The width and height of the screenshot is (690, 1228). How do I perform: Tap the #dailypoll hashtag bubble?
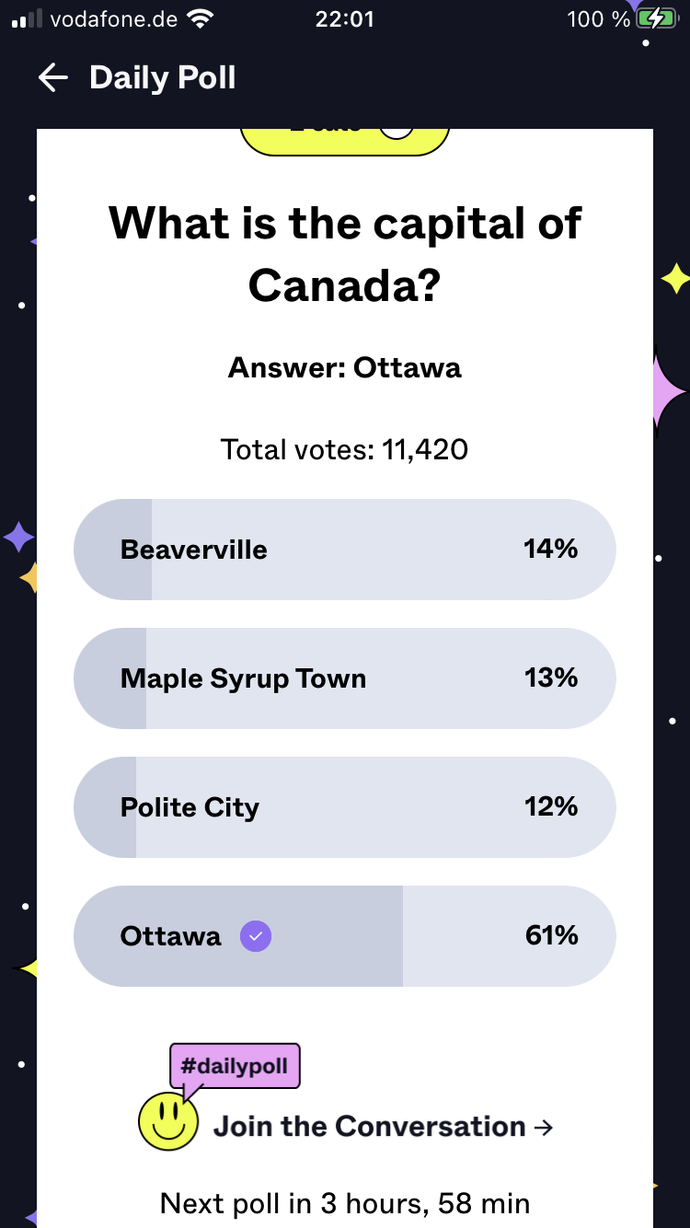pyautogui.click(x=236, y=1067)
